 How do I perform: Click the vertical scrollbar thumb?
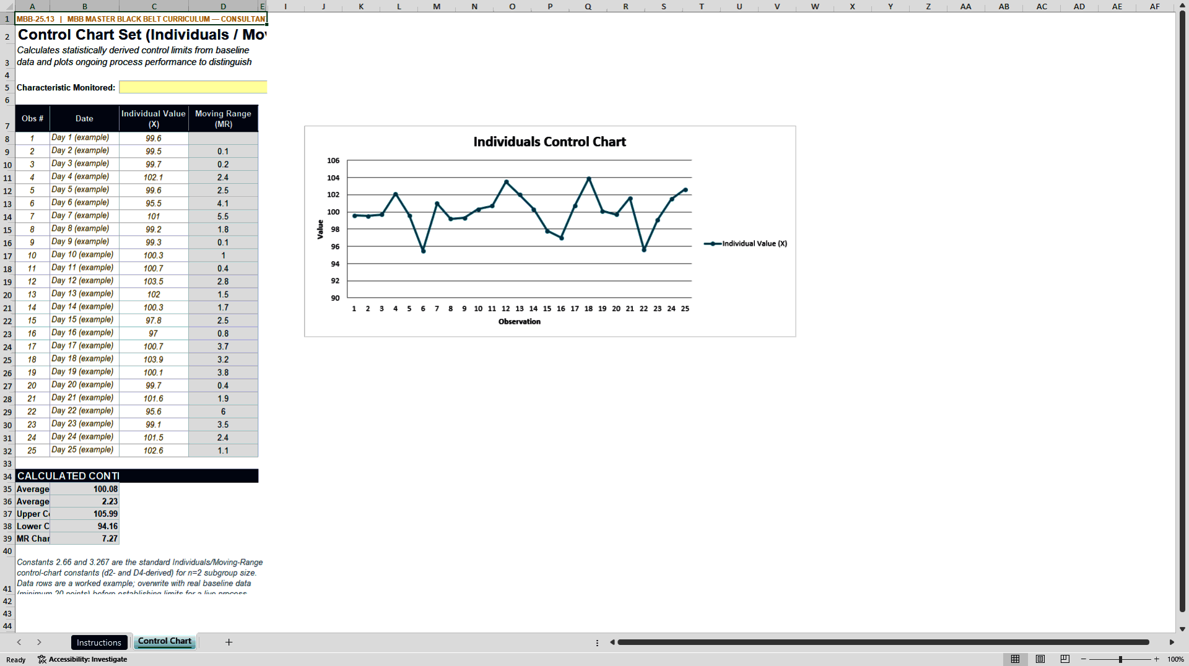(1182, 313)
